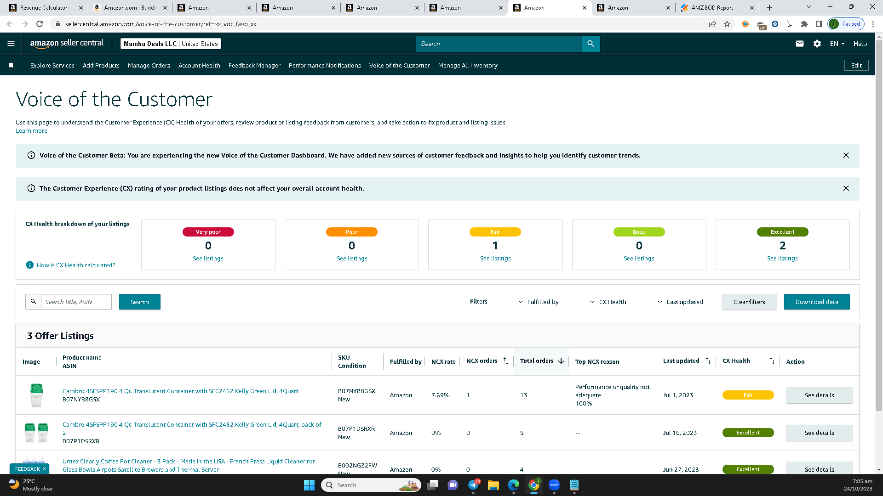The image size is (883, 496).
Task: Open the Help link in the header
Action: tap(860, 44)
